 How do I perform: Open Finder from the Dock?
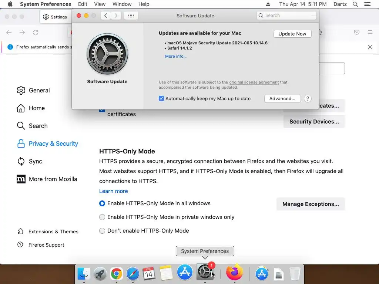84,273
